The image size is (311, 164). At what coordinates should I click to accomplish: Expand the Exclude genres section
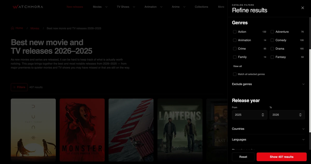tap(268, 84)
